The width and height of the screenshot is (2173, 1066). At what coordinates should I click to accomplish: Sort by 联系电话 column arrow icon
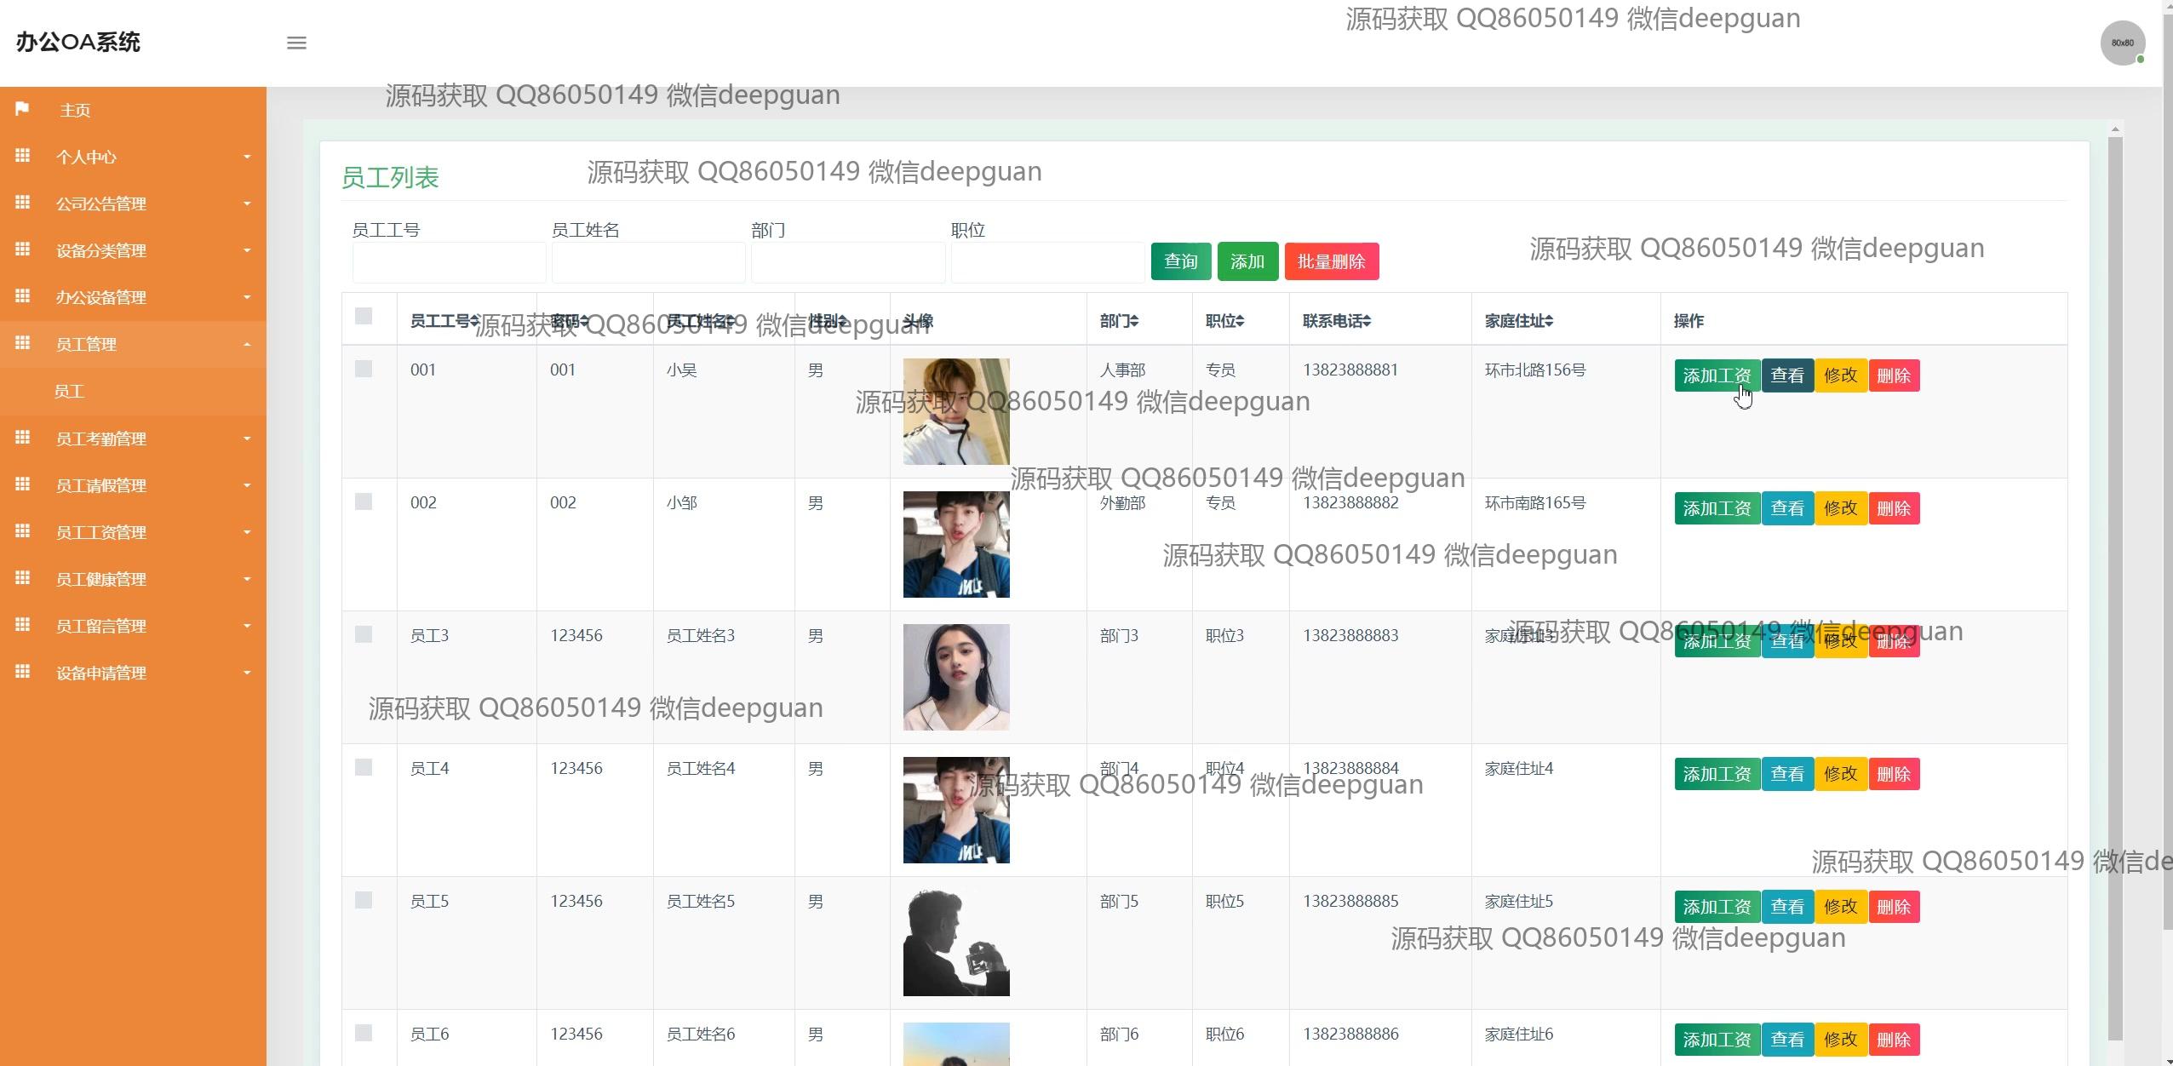coord(1366,321)
